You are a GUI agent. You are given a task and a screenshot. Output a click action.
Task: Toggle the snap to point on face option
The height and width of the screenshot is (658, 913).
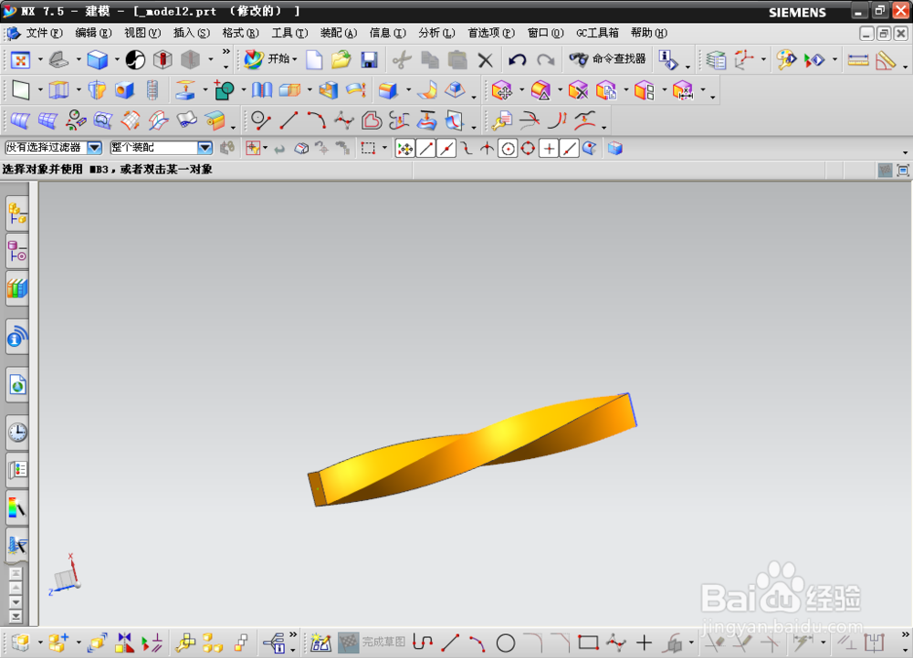(589, 149)
